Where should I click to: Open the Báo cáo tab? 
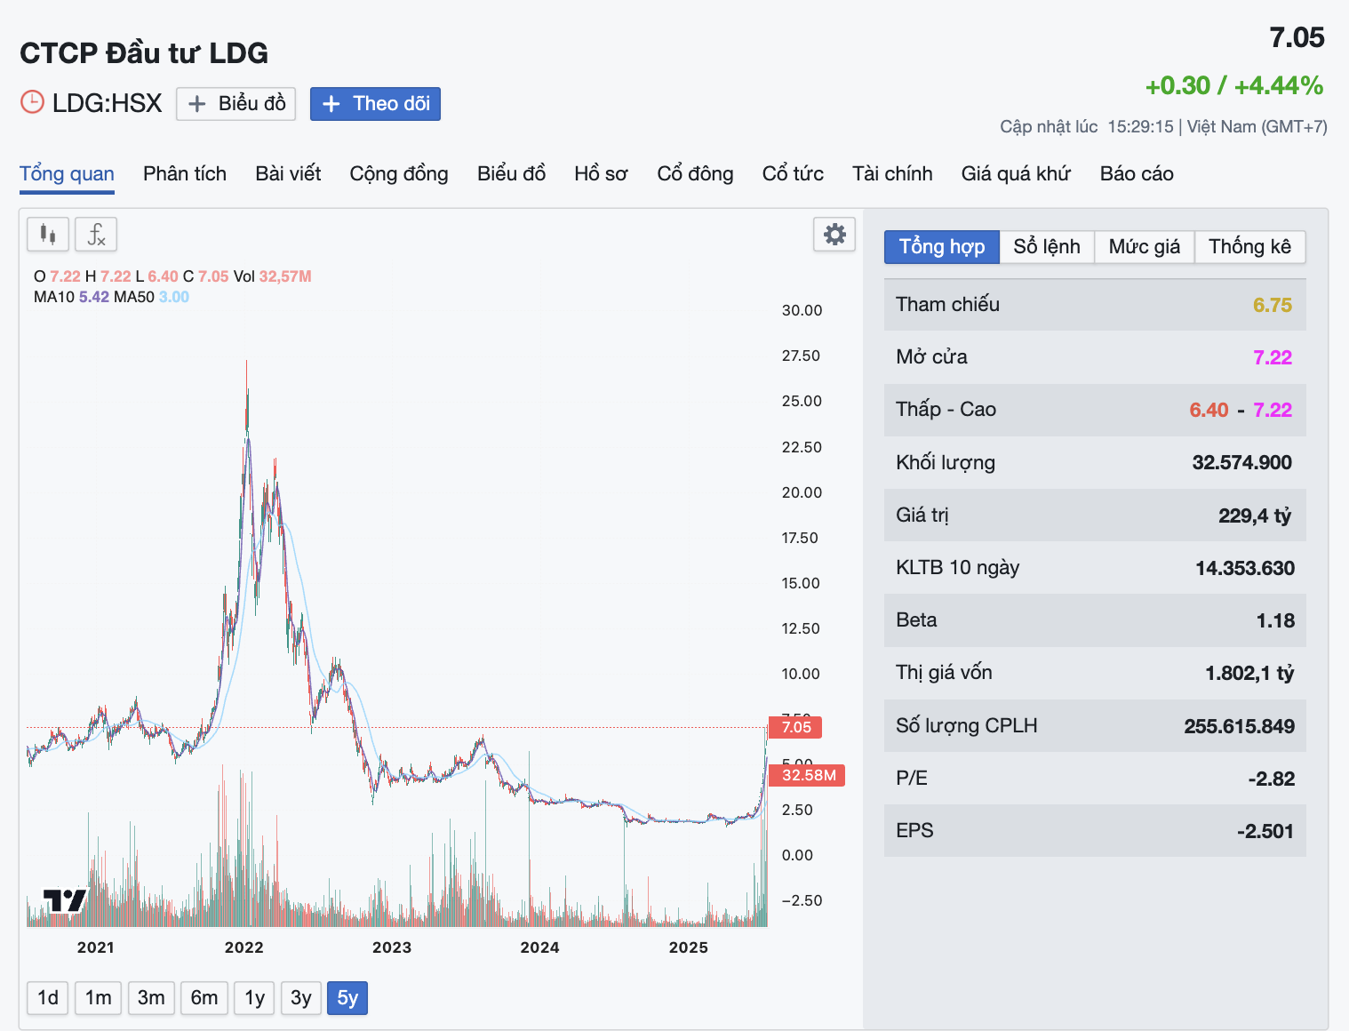1137,173
